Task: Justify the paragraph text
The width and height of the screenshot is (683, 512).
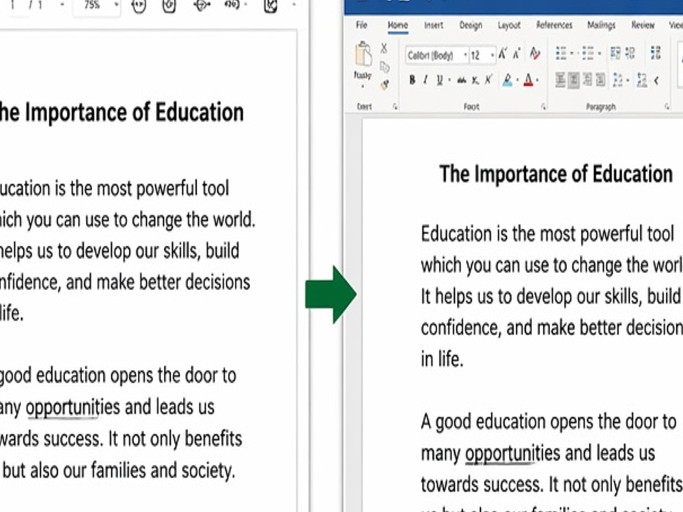Action: tap(600, 80)
